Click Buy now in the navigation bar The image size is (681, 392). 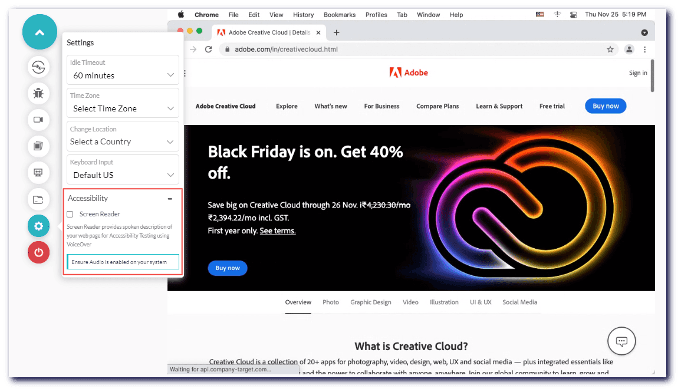click(x=606, y=106)
